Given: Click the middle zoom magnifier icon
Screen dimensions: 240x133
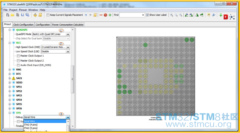Looking at the screenshot, I should point(176,15).
